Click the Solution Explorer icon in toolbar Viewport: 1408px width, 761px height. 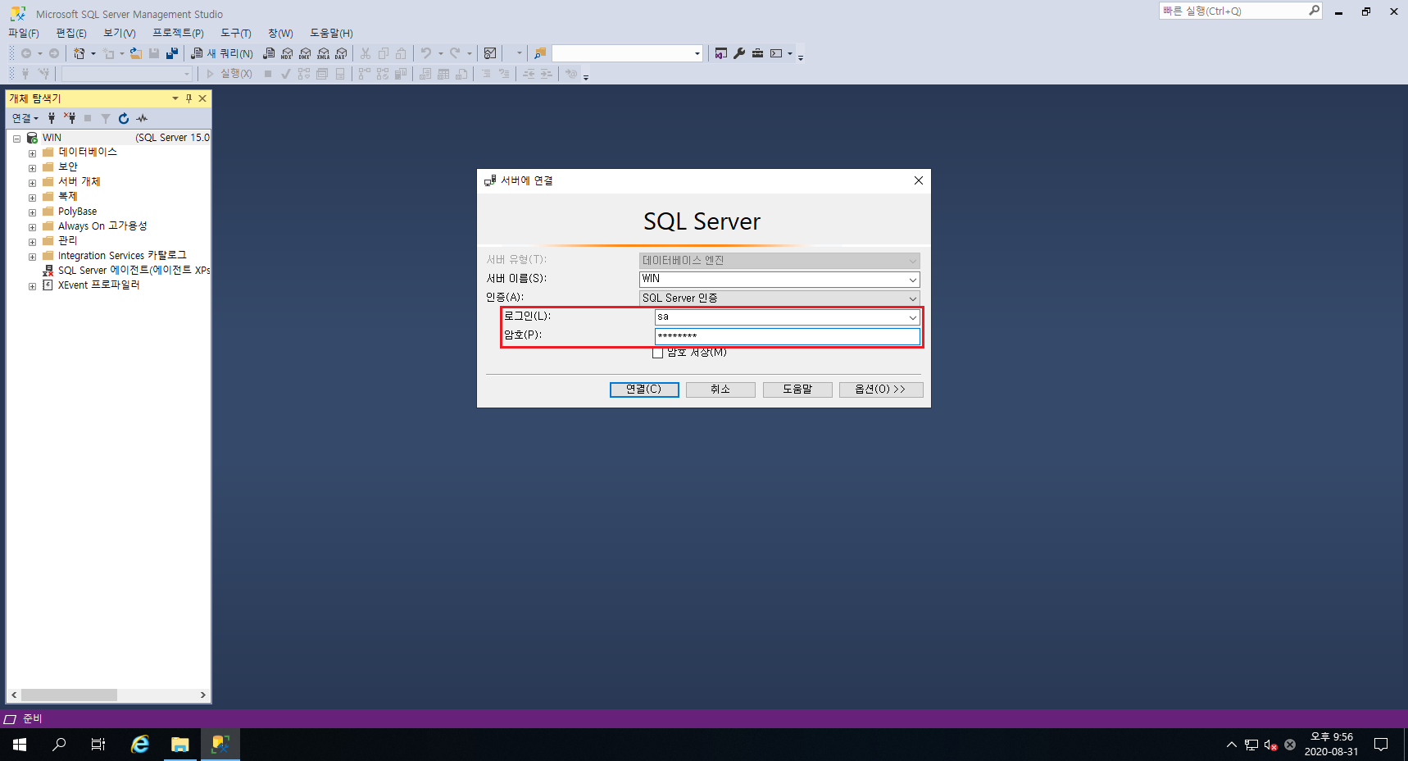[x=721, y=53]
